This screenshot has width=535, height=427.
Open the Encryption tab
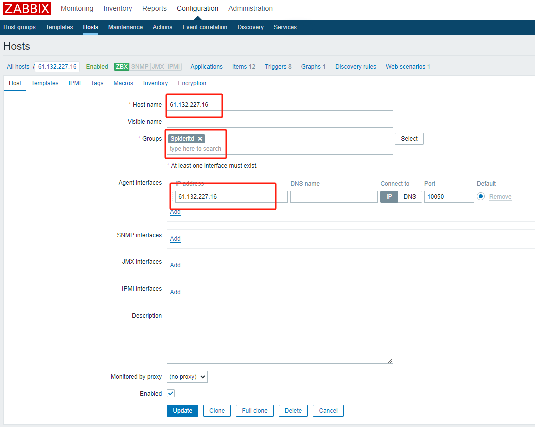coord(192,83)
